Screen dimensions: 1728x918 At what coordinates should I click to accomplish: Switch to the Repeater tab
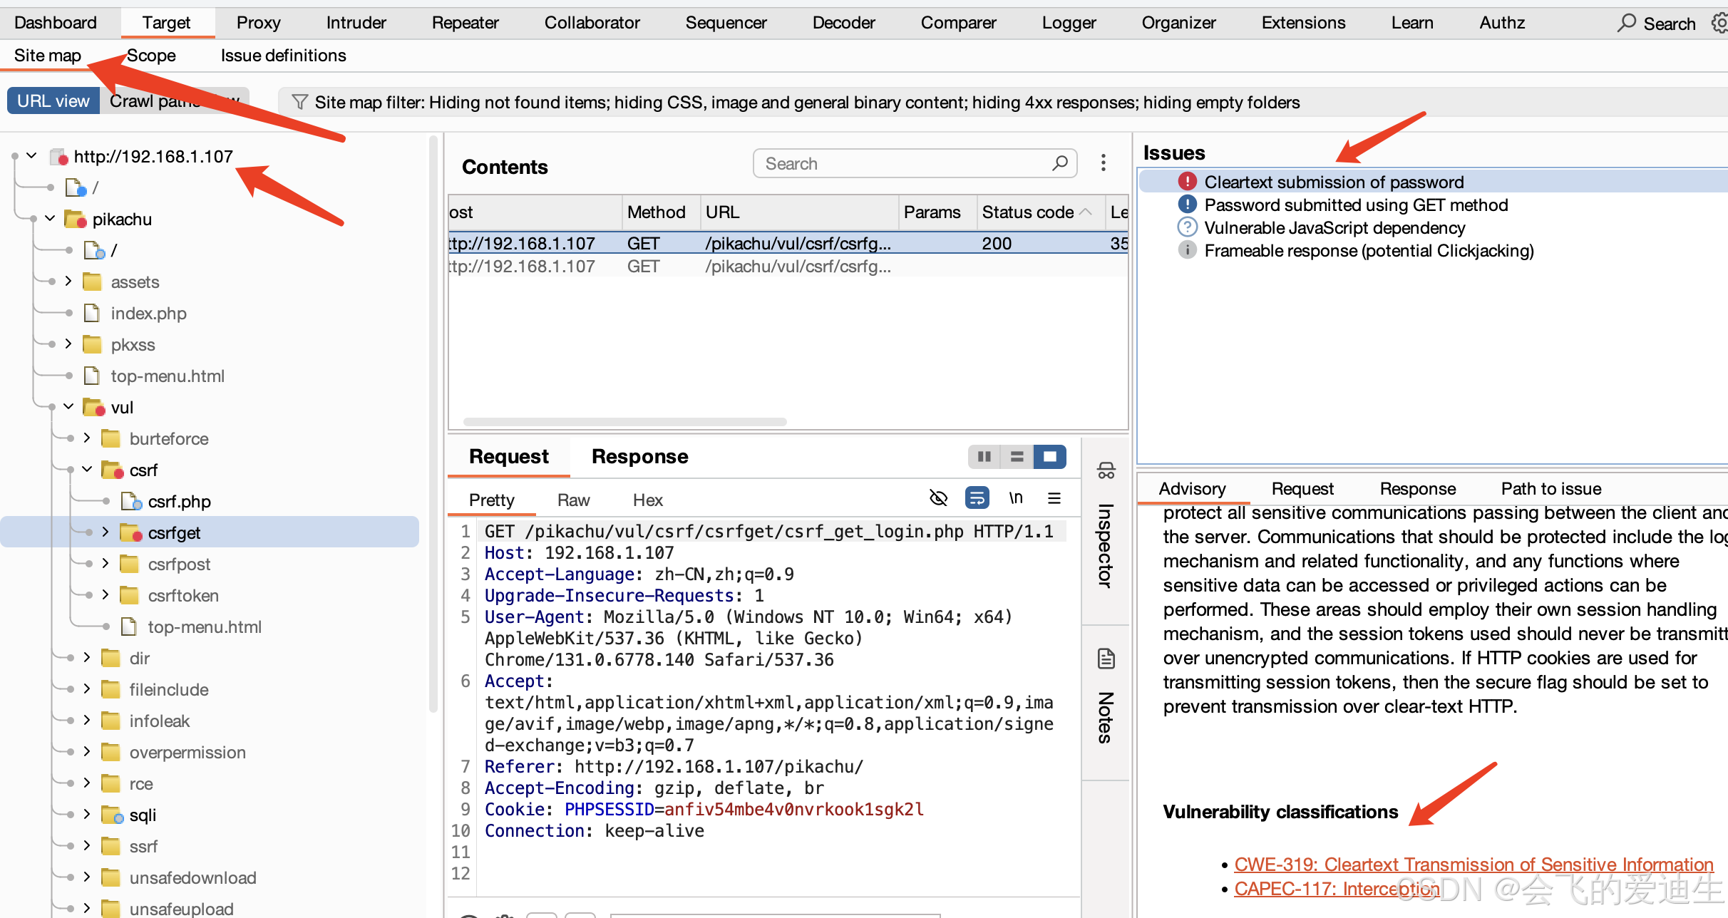coord(465,23)
